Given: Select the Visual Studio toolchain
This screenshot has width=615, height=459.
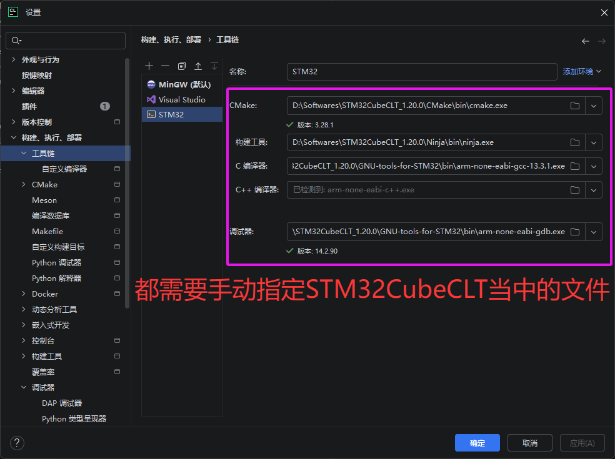Looking at the screenshot, I should pos(181,99).
